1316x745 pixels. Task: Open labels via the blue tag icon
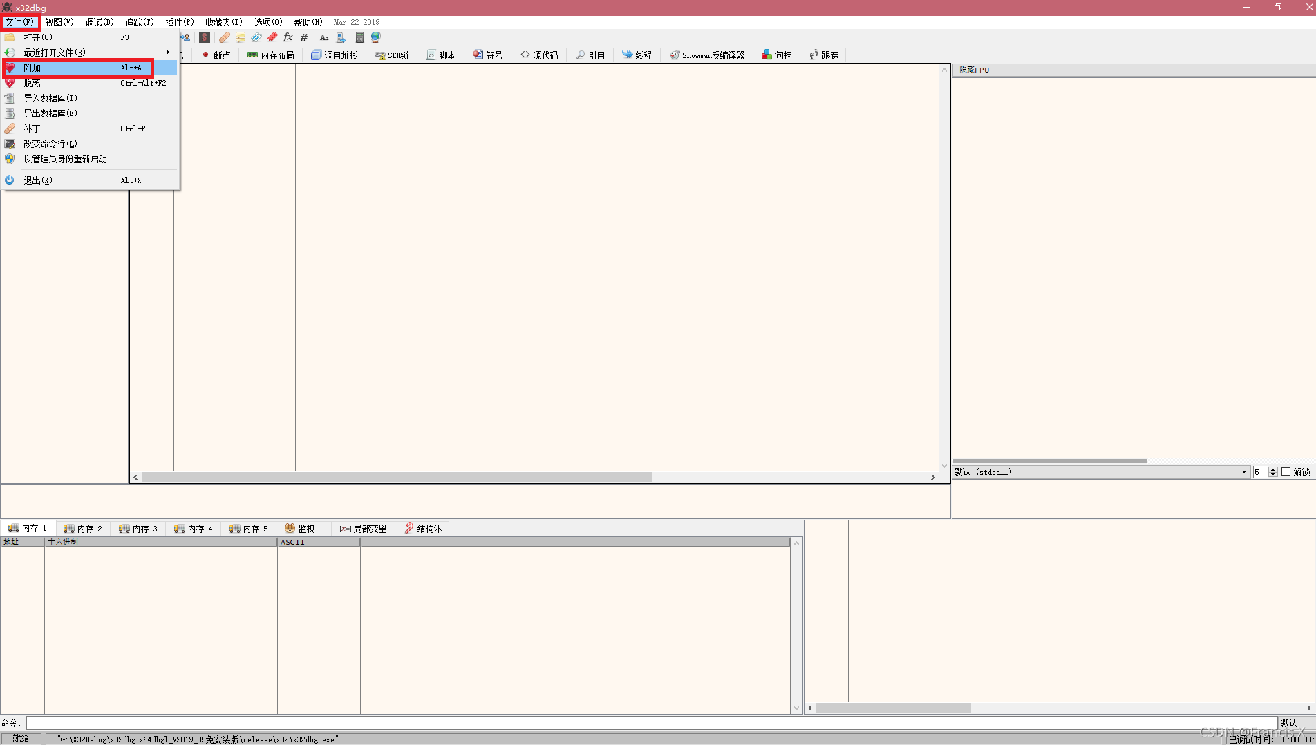coord(256,37)
